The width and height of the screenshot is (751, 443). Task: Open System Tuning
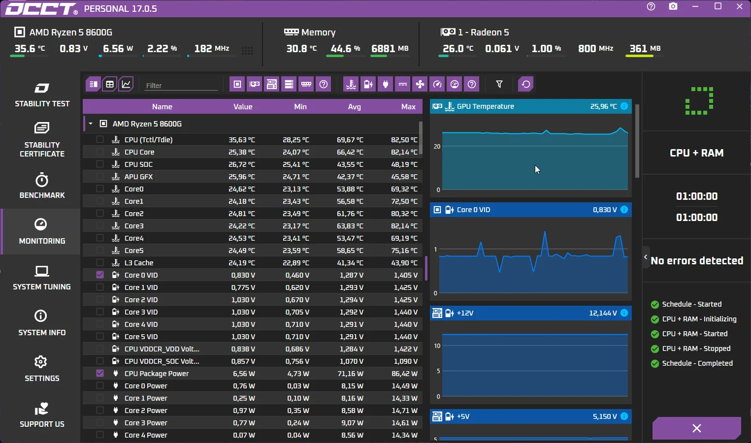point(42,278)
